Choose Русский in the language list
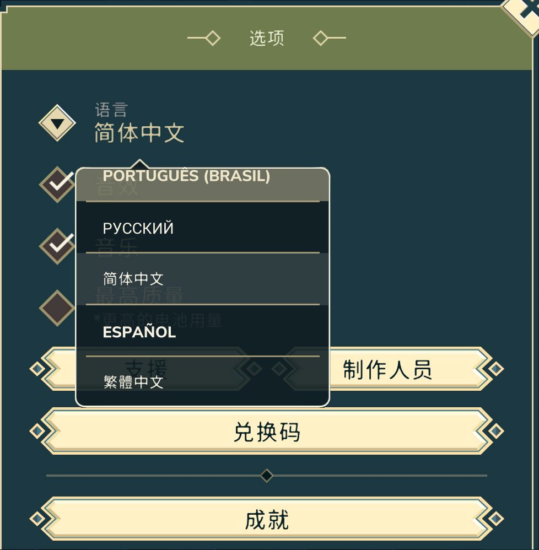Screen dimensions: 539x550 tap(202, 228)
